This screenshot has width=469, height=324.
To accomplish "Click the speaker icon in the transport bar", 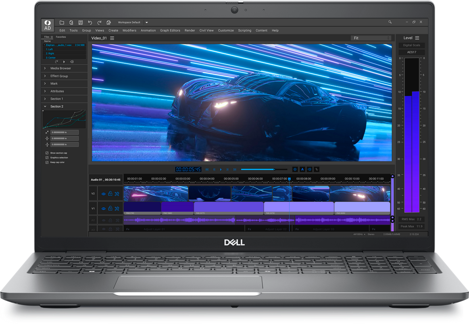I will [310, 169].
